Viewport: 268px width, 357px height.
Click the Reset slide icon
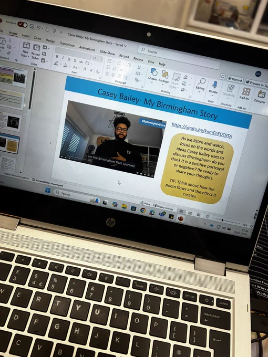[x=44, y=54]
